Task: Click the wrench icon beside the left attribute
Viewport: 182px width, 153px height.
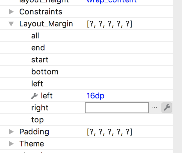Action: [x=34, y=96]
